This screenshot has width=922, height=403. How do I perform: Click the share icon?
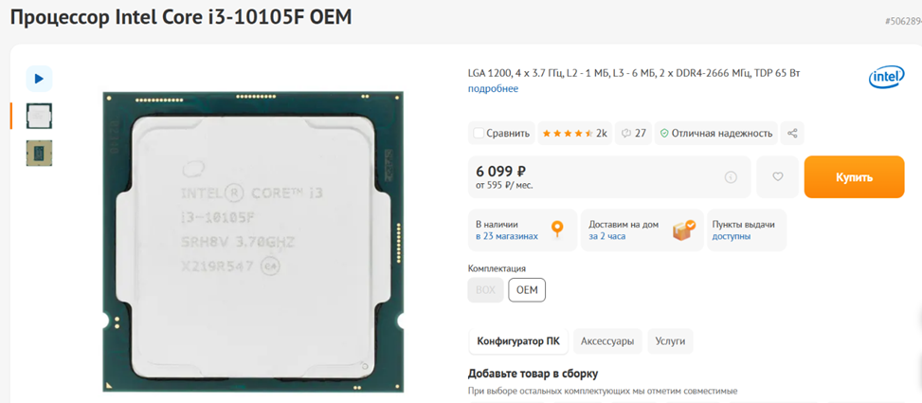(792, 133)
